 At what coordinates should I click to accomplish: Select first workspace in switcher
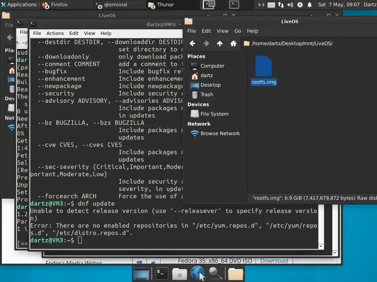pos(209,4)
